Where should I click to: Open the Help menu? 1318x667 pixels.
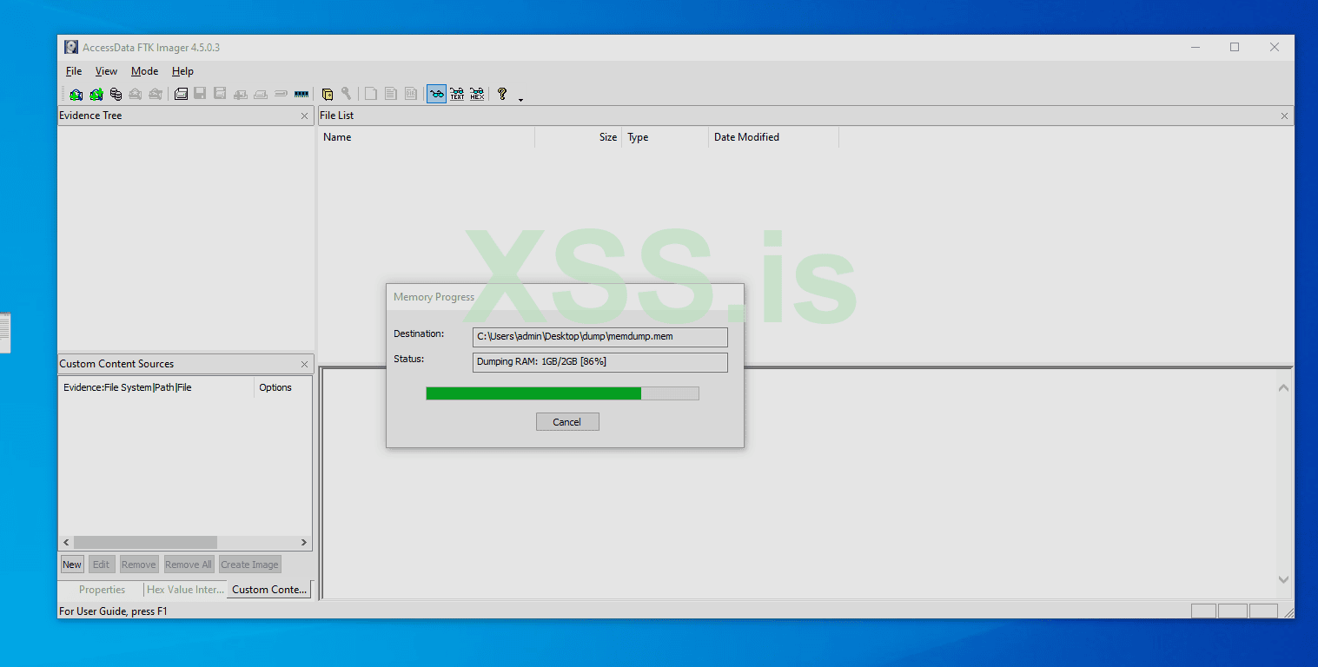pyautogui.click(x=182, y=71)
